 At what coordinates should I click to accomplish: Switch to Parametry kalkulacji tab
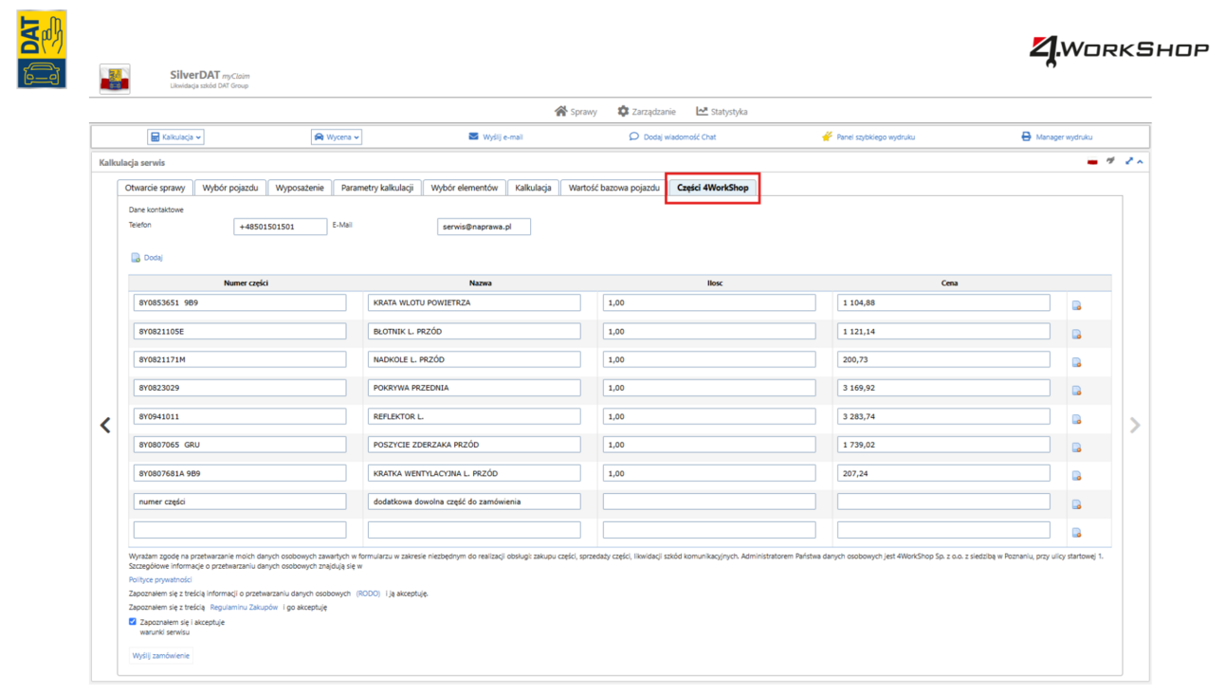click(377, 188)
